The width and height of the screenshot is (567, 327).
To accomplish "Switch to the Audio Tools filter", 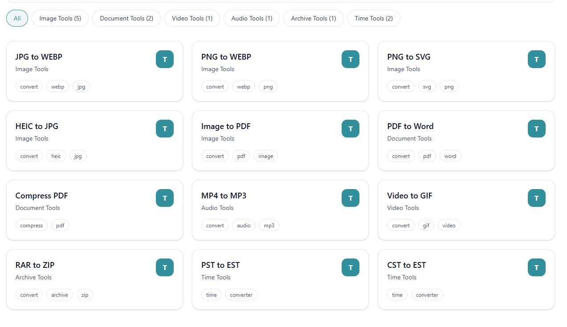I will click(251, 18).
